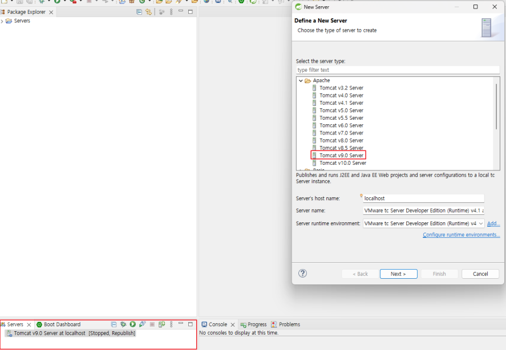Click the Add... runtime link
506x350 pixels.
493,223
